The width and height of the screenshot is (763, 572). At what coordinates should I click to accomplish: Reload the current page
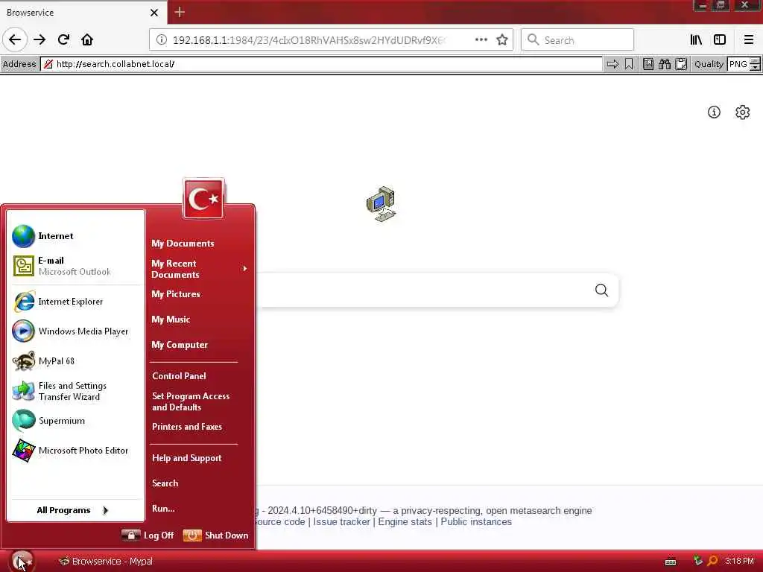(63, 39)
